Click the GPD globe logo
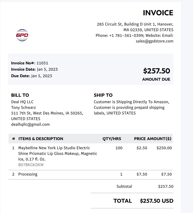193x213 pixels. 22,35
